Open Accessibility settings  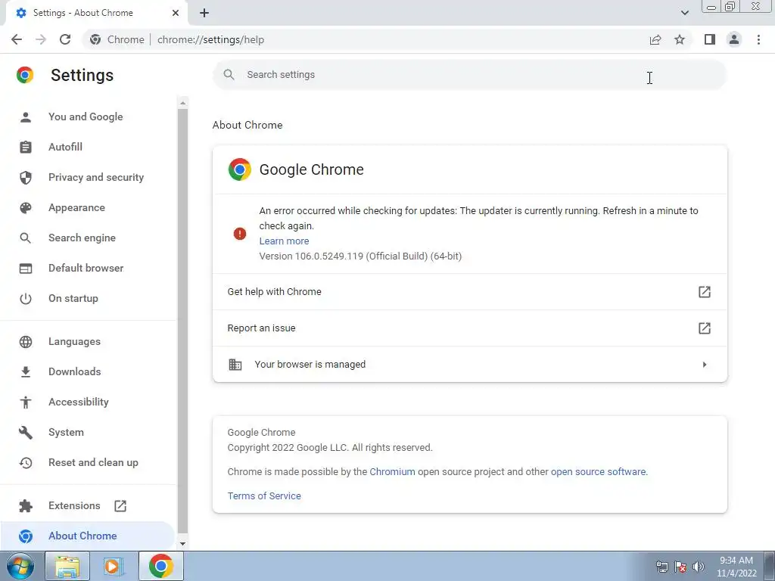tap(79, 402)
